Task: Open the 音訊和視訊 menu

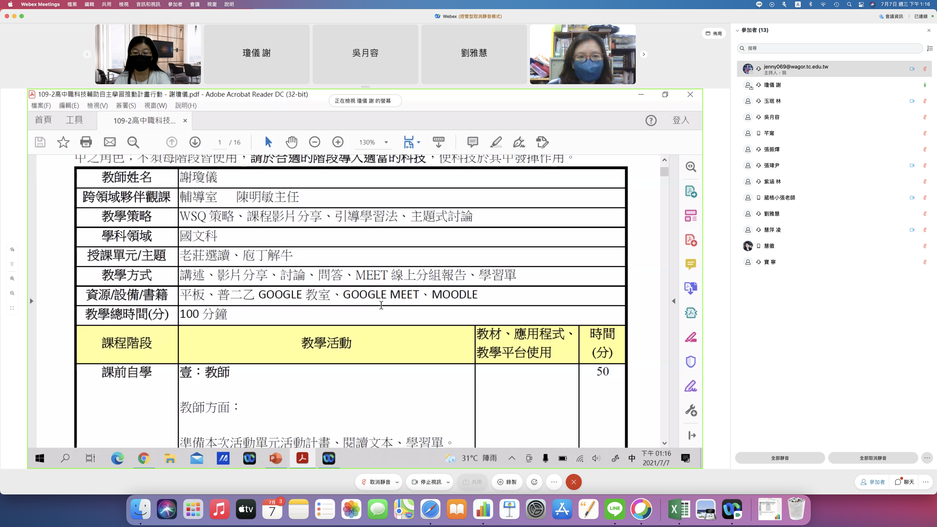Action: point(148,4)
